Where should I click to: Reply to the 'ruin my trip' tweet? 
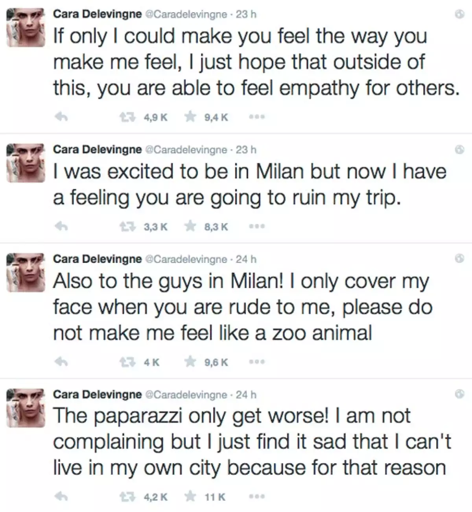point(62,227)
